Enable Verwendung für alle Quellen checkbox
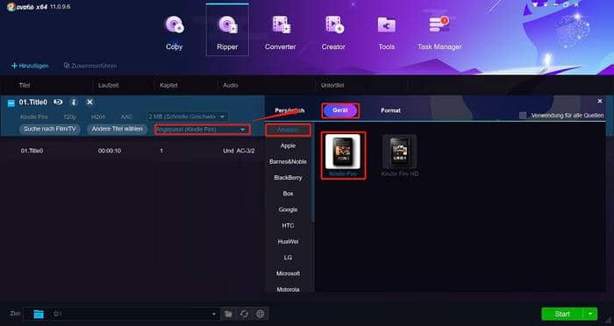This screenshot has height=326, width=614. pos(523,116)
